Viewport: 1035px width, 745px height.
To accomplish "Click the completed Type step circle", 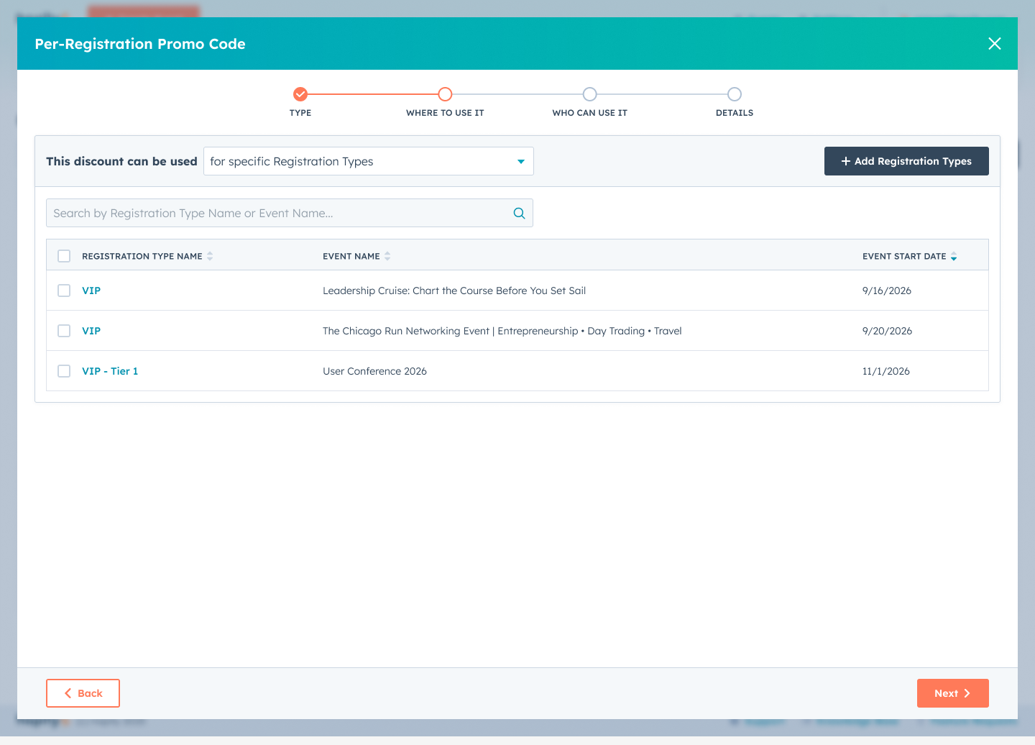I will pos(300,94).
